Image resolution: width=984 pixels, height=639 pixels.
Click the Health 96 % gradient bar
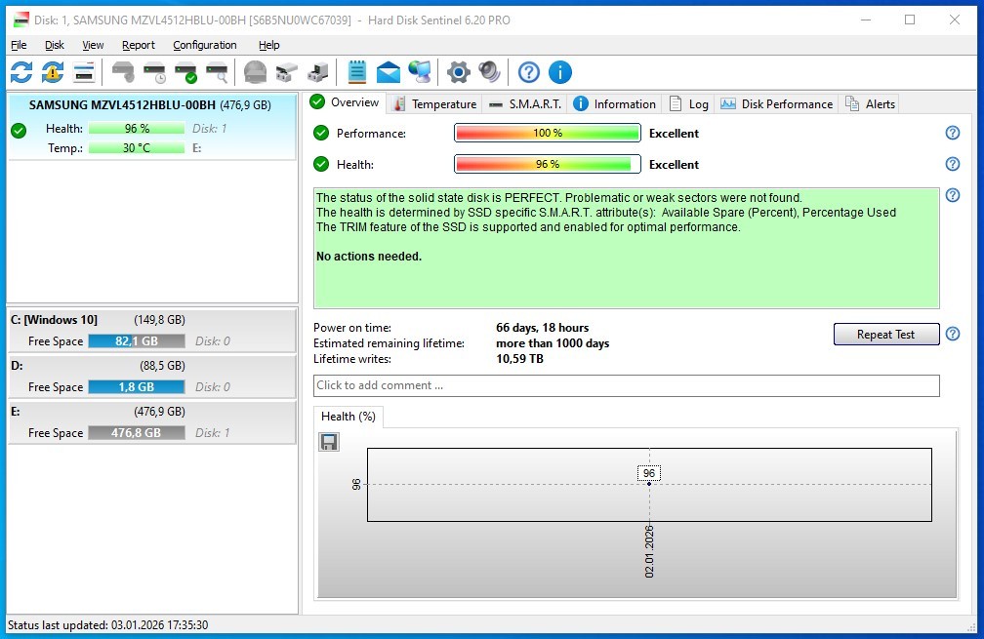(548, 164)
